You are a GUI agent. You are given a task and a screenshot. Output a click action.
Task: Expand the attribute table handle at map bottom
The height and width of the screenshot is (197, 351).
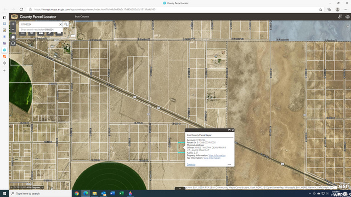click(180, 188)
